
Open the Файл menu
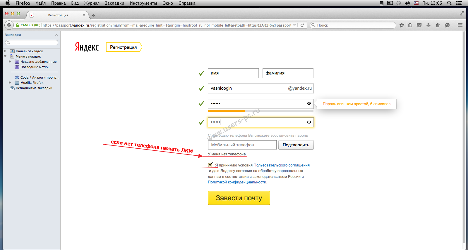[x=41, y=3]
